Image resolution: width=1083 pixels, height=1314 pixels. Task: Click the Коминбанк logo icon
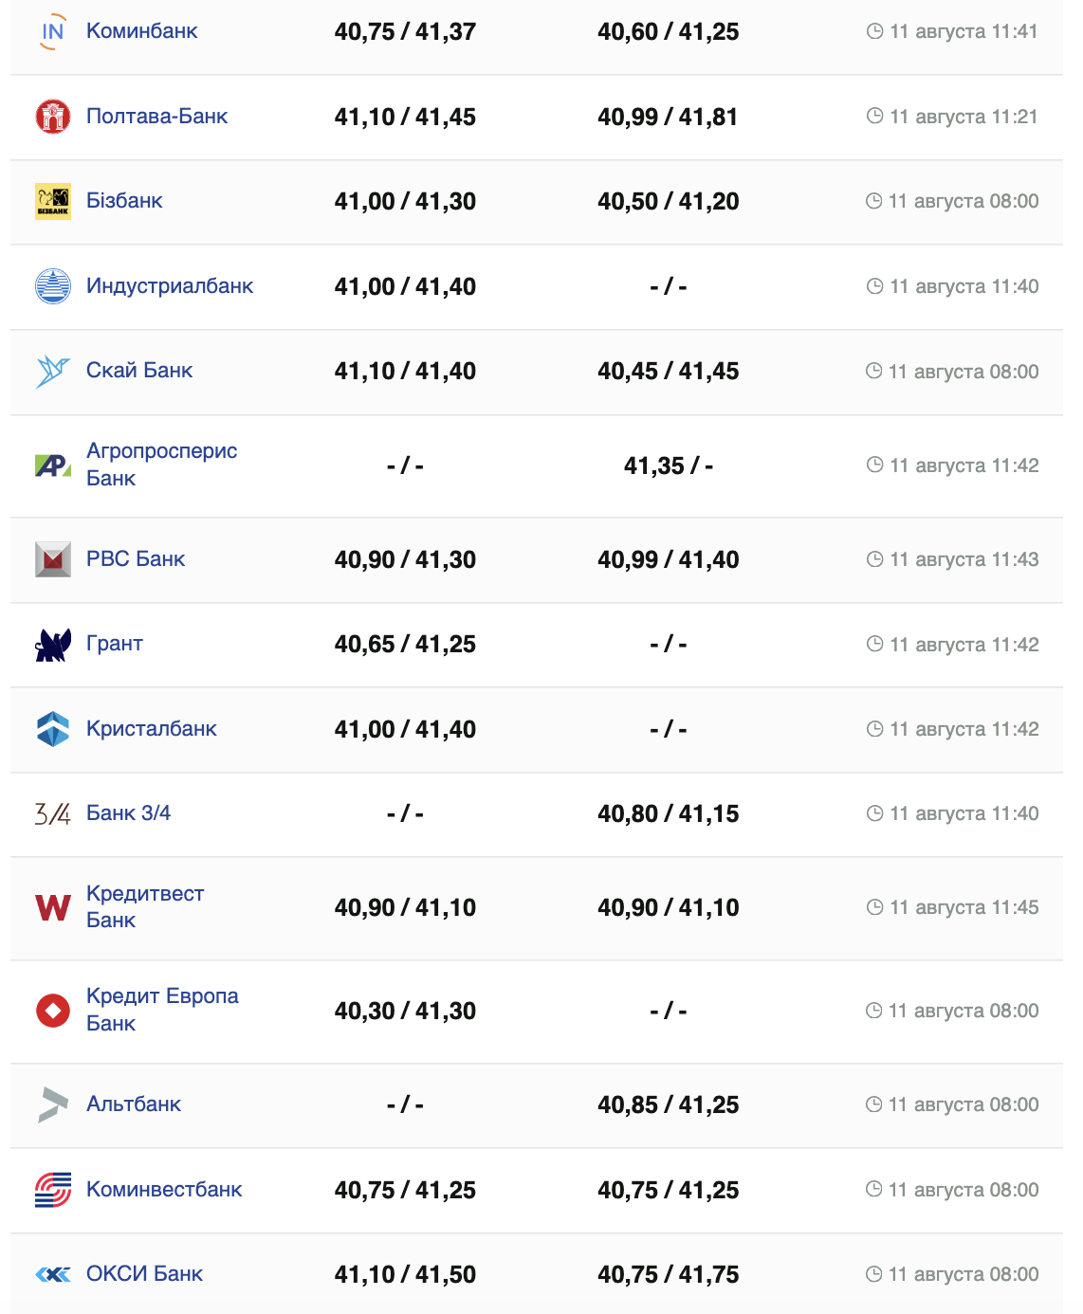click(53, 31)
